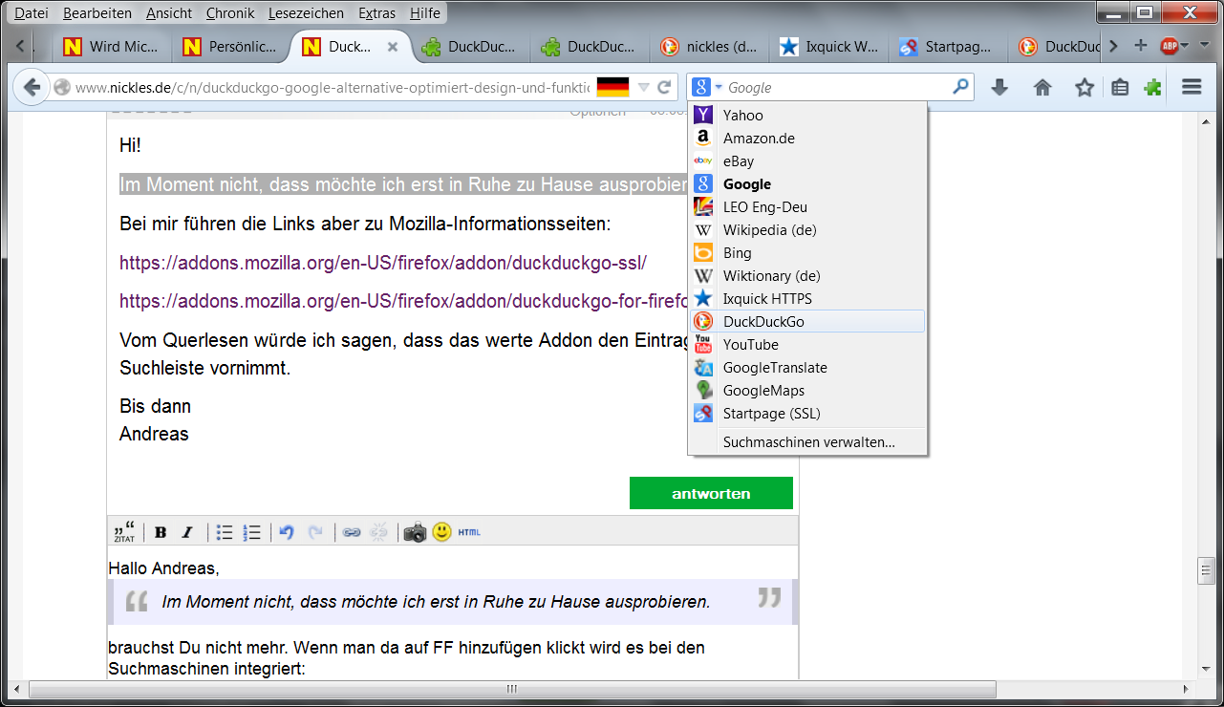The width and height of the screenshot is (1224, 707).
Task: Open address bar history dropdown arrow
Action: 643,88
